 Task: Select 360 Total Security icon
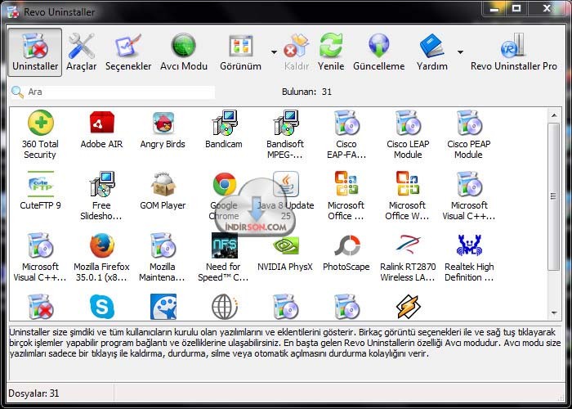pos(40,135)
